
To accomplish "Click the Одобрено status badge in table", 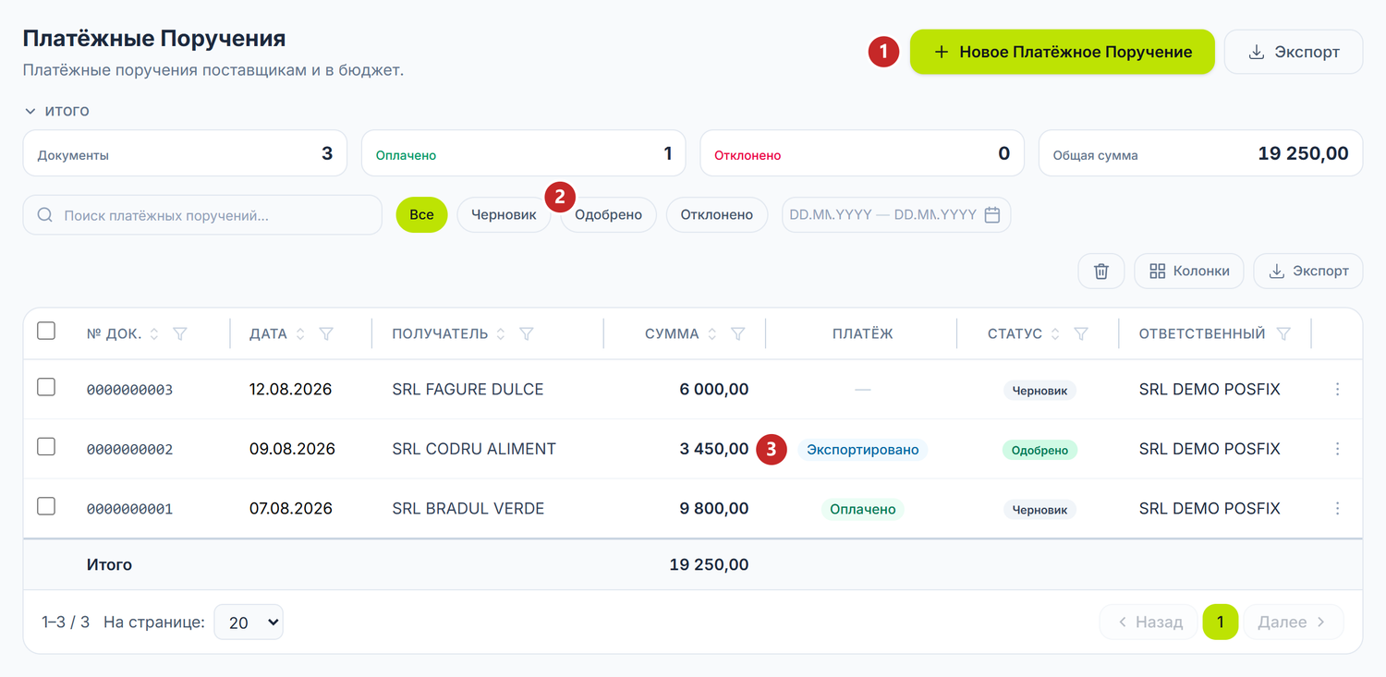I will point(1039,451).
